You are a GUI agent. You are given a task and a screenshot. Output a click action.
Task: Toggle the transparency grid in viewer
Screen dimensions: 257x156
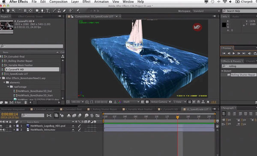[147, 102]
